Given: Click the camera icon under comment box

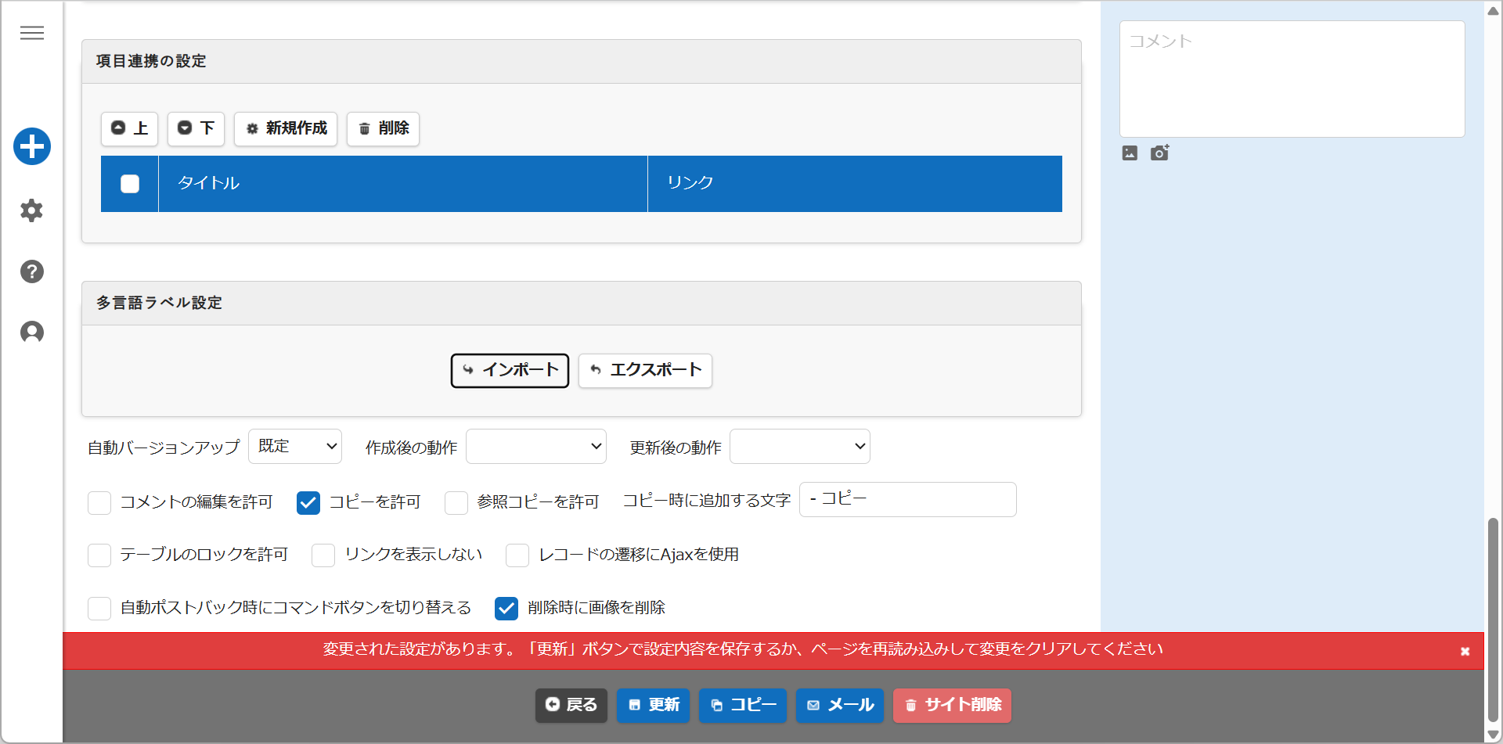Looking at the screenshot, I should [x=1159, y=153].
